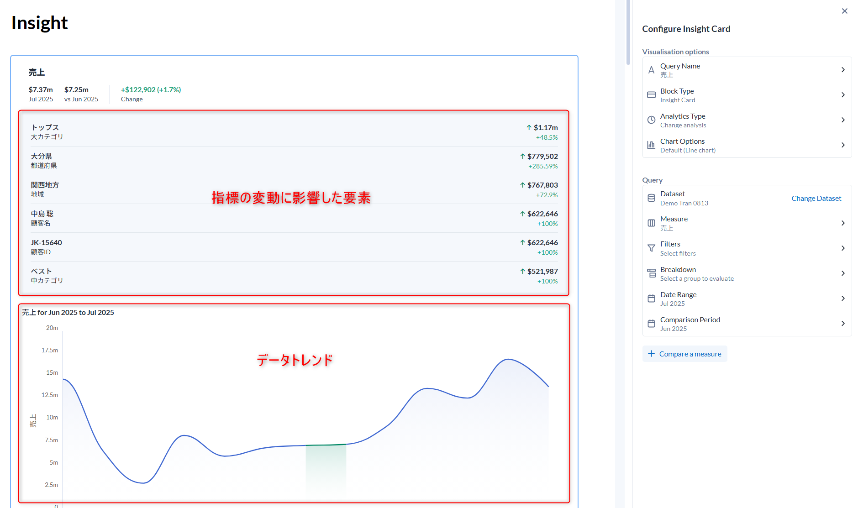Screen dimensions: 858x508
Task: Close the Configure Insight Card panel
Action: [x=844, y=11]
